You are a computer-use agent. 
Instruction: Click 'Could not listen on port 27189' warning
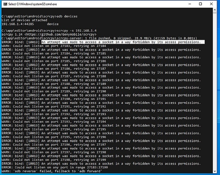(54, 91)
